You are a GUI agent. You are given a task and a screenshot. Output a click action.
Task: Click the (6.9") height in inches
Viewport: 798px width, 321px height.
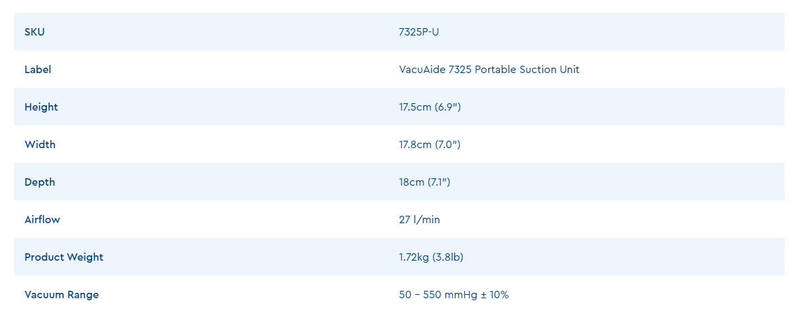pyautogui.click(x=447, y=107)
